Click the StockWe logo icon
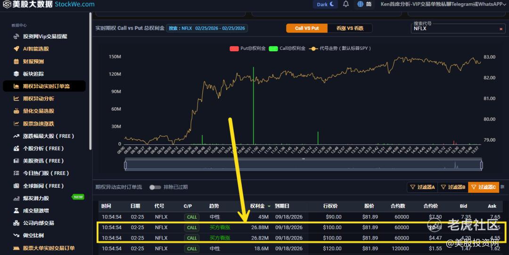 (x=7, y=4)
